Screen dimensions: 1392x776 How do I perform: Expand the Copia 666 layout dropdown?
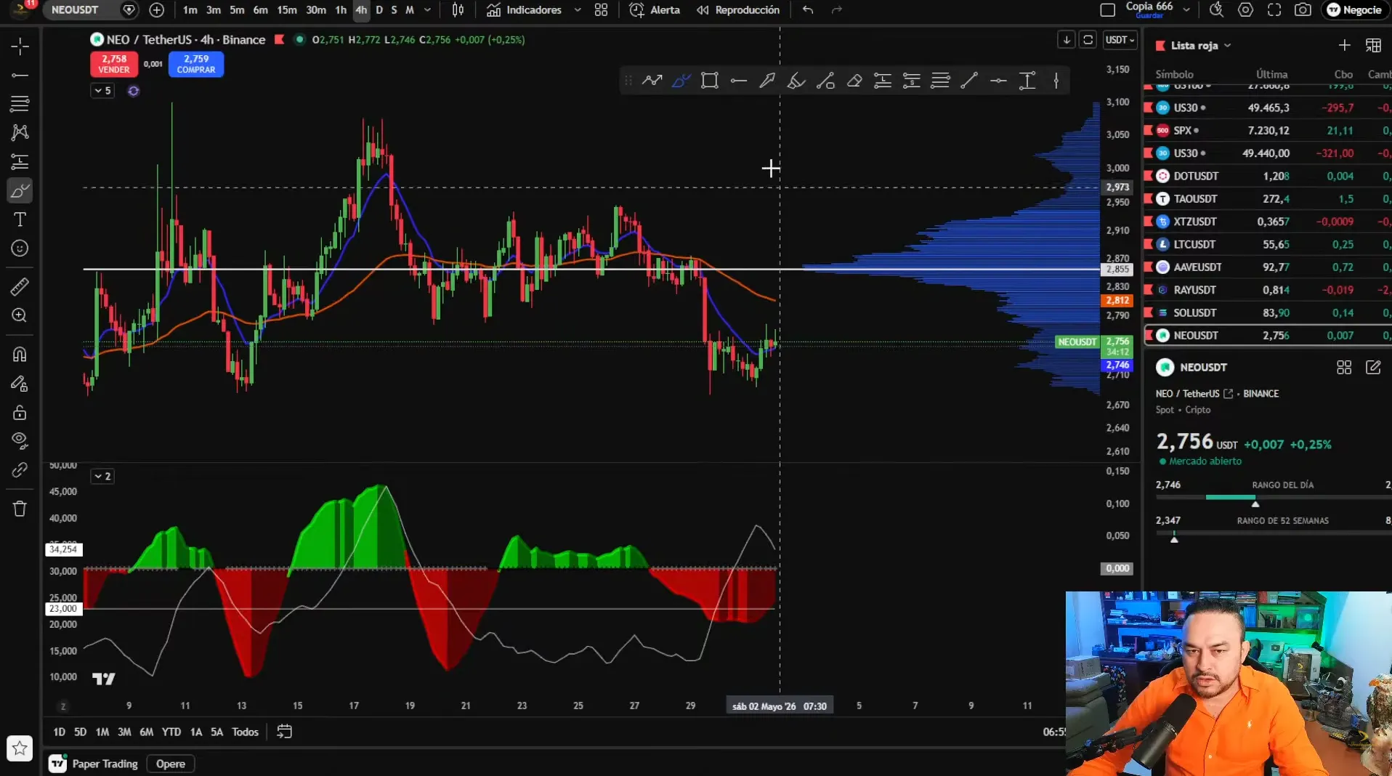pos(1186,10)
